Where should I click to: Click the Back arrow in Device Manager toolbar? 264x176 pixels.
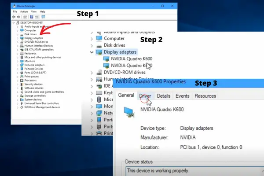click(x=14, y=17)
